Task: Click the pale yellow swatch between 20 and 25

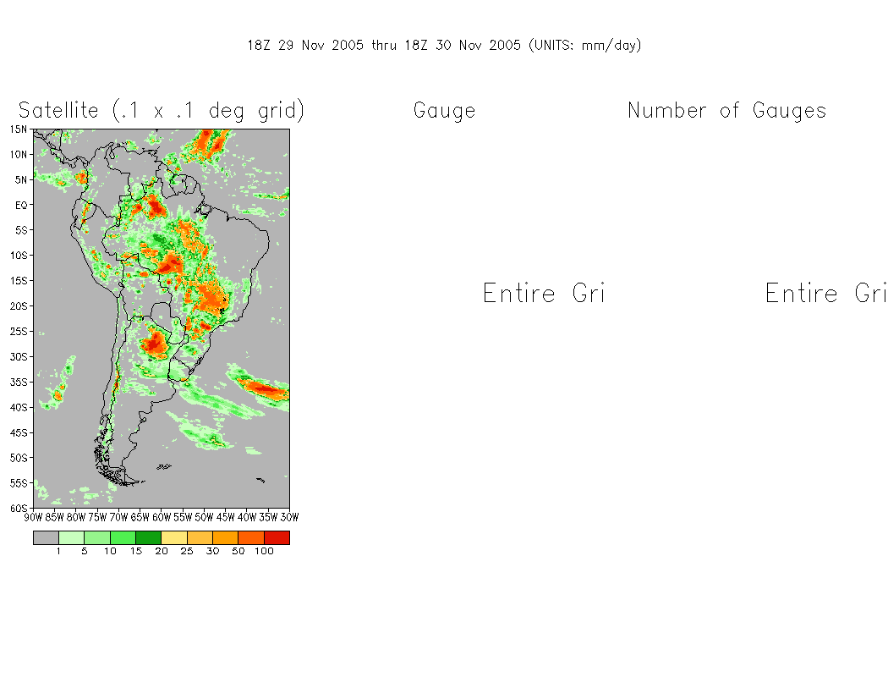Action: [174, 537]
